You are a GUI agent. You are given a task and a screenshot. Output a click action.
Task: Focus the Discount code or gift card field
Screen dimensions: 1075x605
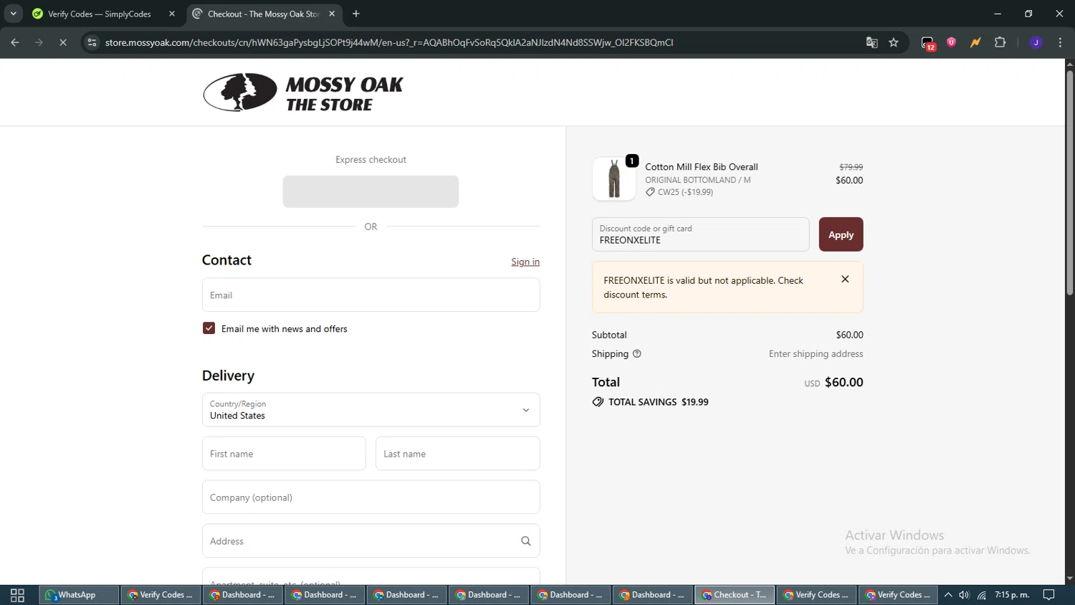tap(700, 234)
